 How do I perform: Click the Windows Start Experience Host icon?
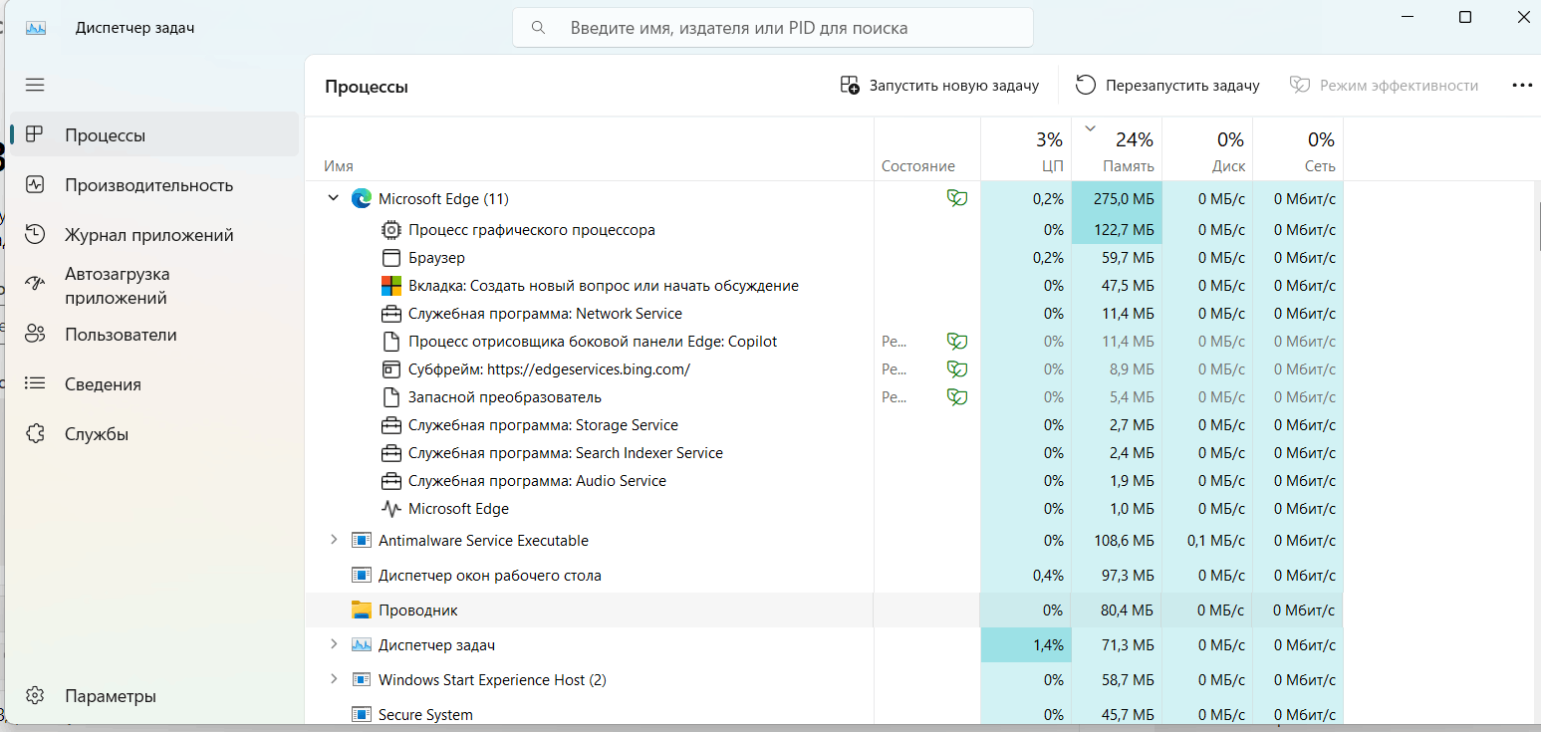(x=361, y=680)
